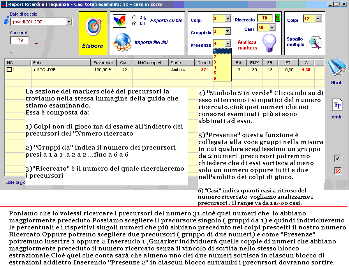Toggle the checkmark box on right side

tap(338, 159)
